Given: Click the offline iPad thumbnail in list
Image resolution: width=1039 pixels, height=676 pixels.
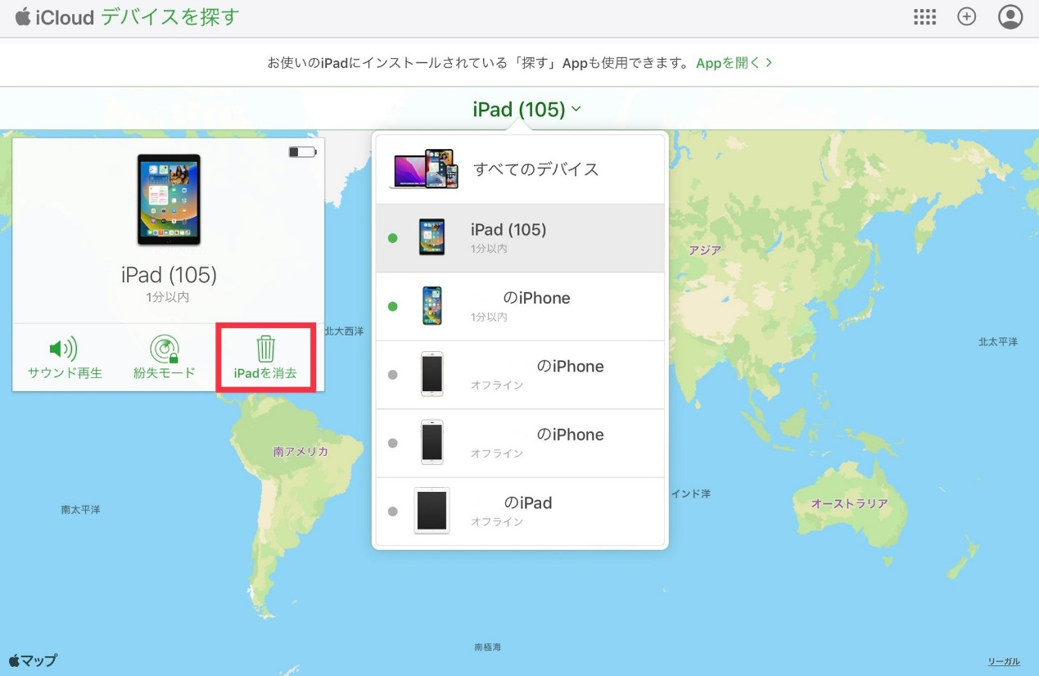Looking at the screenshot, I should 431,511.
